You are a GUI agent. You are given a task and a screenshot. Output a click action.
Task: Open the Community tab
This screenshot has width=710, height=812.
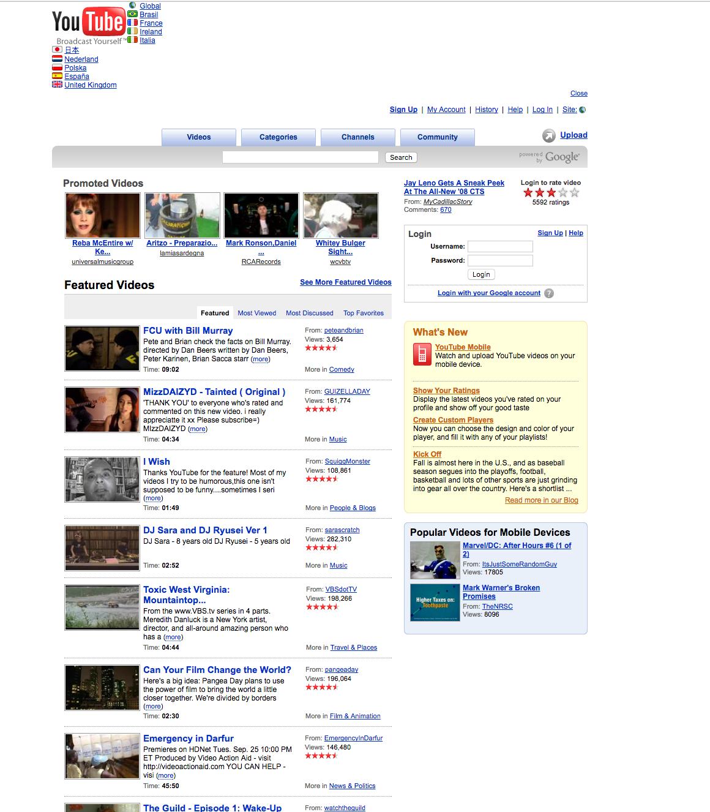pyautogui.click(x=438, y=137)
